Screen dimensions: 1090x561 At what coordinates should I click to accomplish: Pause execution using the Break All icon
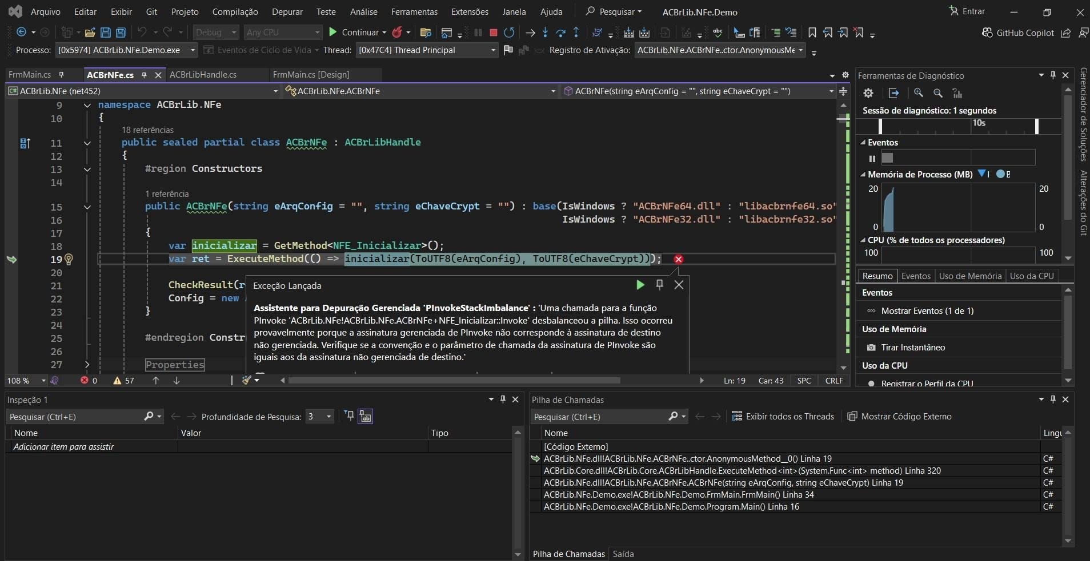coord(478,33)
